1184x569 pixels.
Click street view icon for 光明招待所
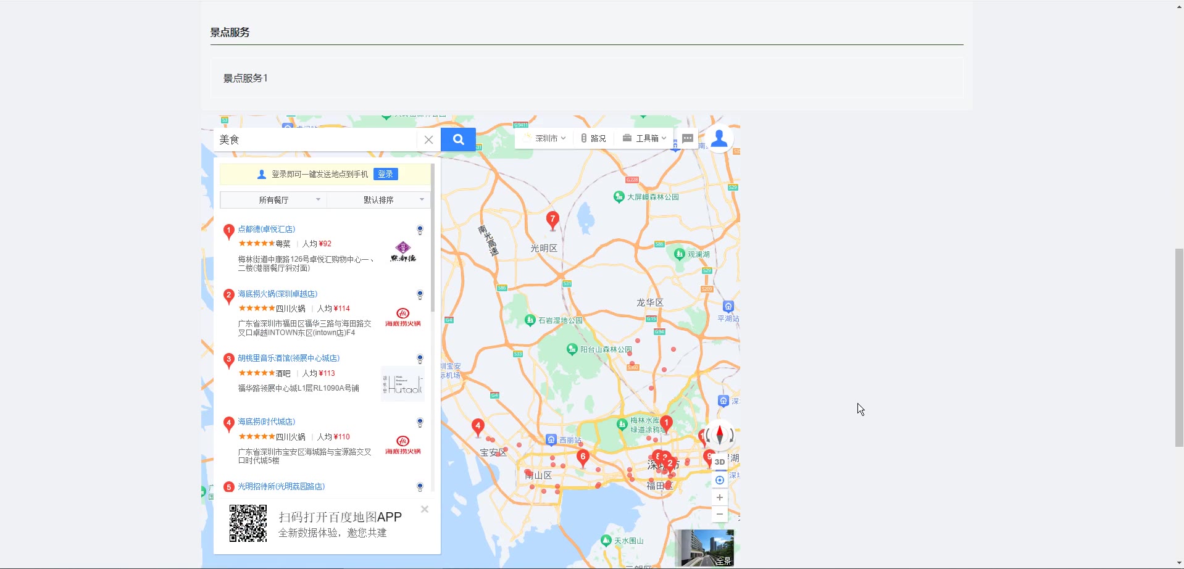point(420,487)
